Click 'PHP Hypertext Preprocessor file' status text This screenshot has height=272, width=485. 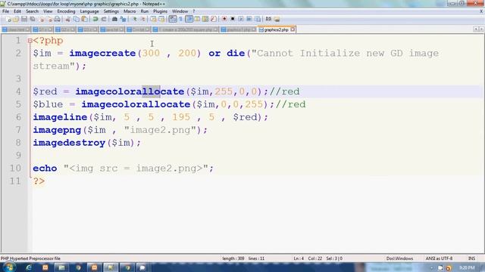30,258
